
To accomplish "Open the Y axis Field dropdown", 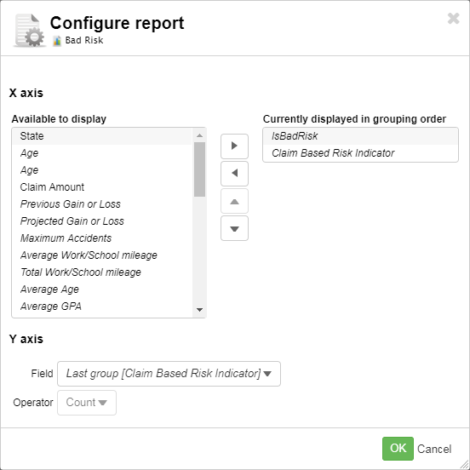I will 169,374.
